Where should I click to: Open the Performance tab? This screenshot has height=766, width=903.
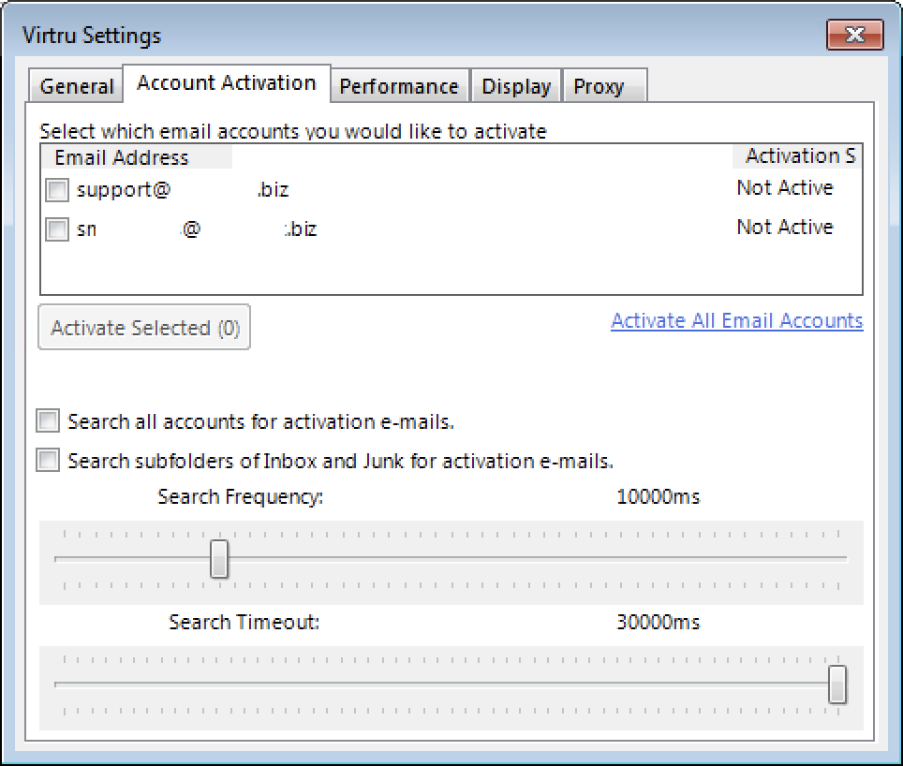click(x=399, y=86)
